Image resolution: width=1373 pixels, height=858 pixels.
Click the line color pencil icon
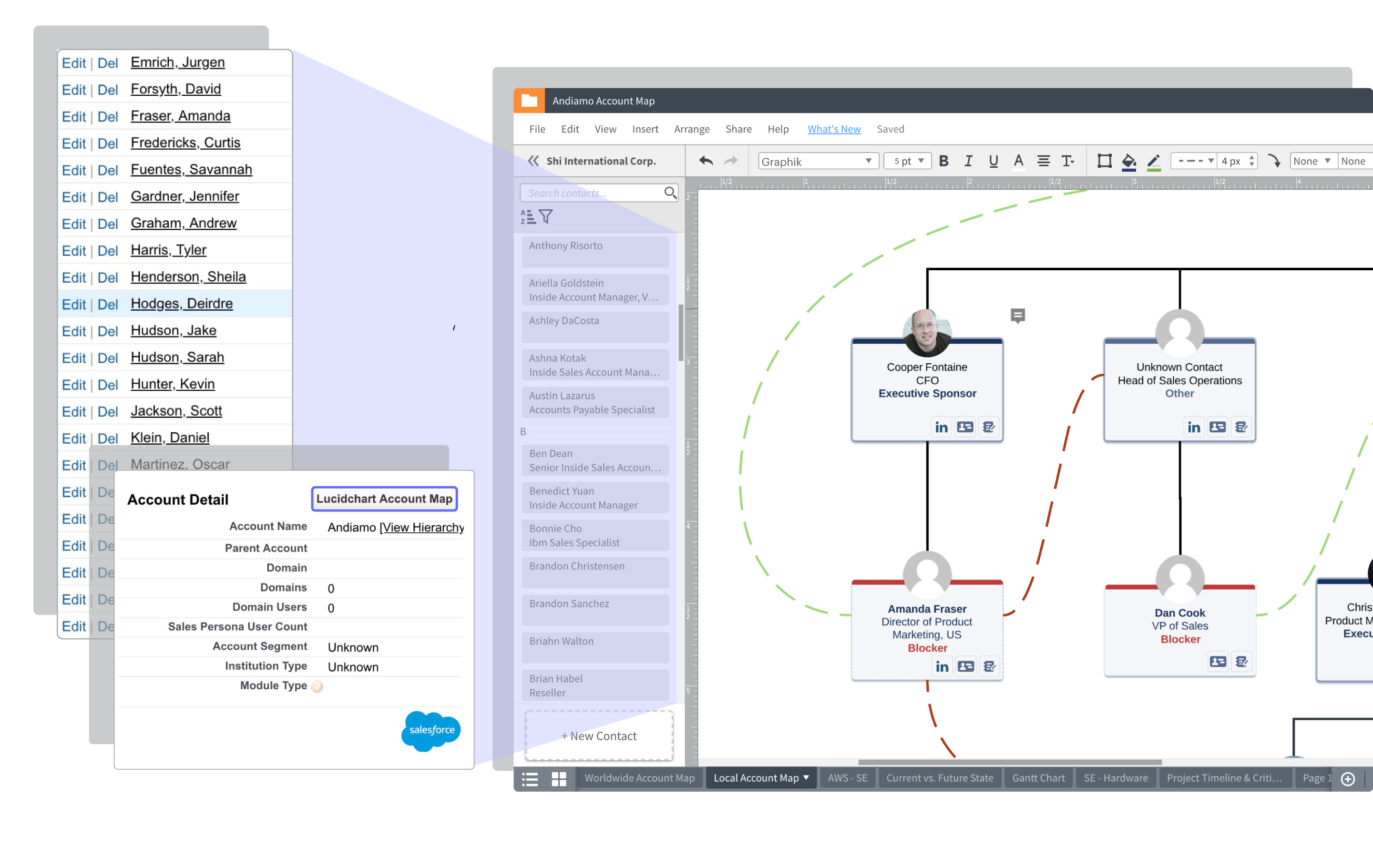1153,161
